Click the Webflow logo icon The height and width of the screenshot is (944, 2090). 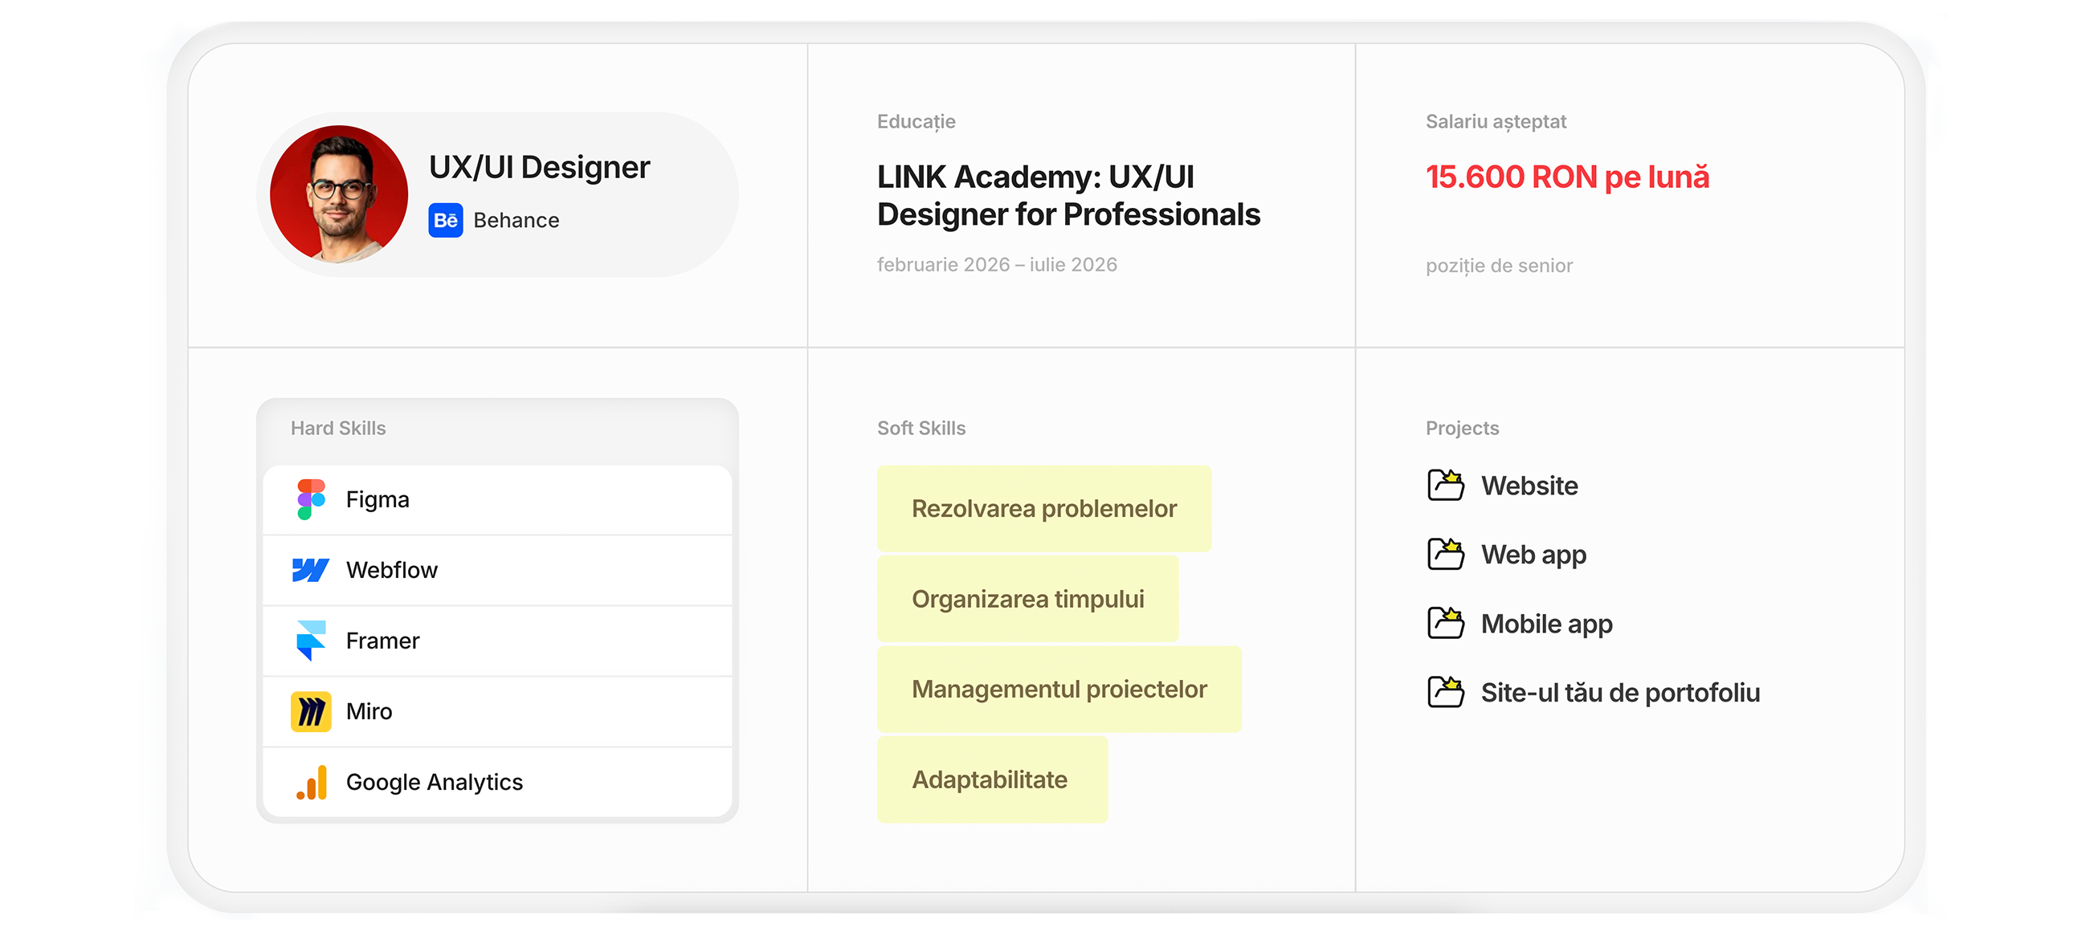click(311, 570)
